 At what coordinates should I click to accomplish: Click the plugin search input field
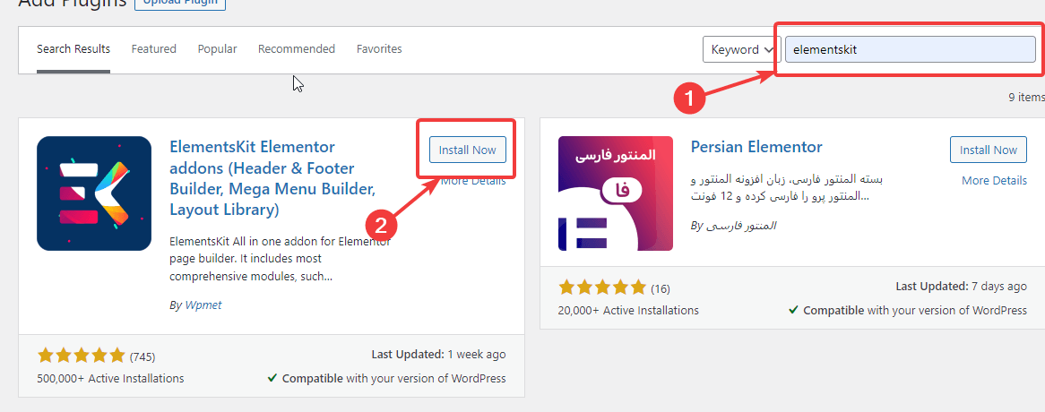point(910,50)
